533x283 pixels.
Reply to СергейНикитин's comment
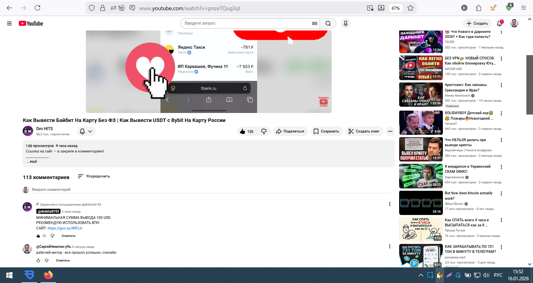click(x=63, y=260)
